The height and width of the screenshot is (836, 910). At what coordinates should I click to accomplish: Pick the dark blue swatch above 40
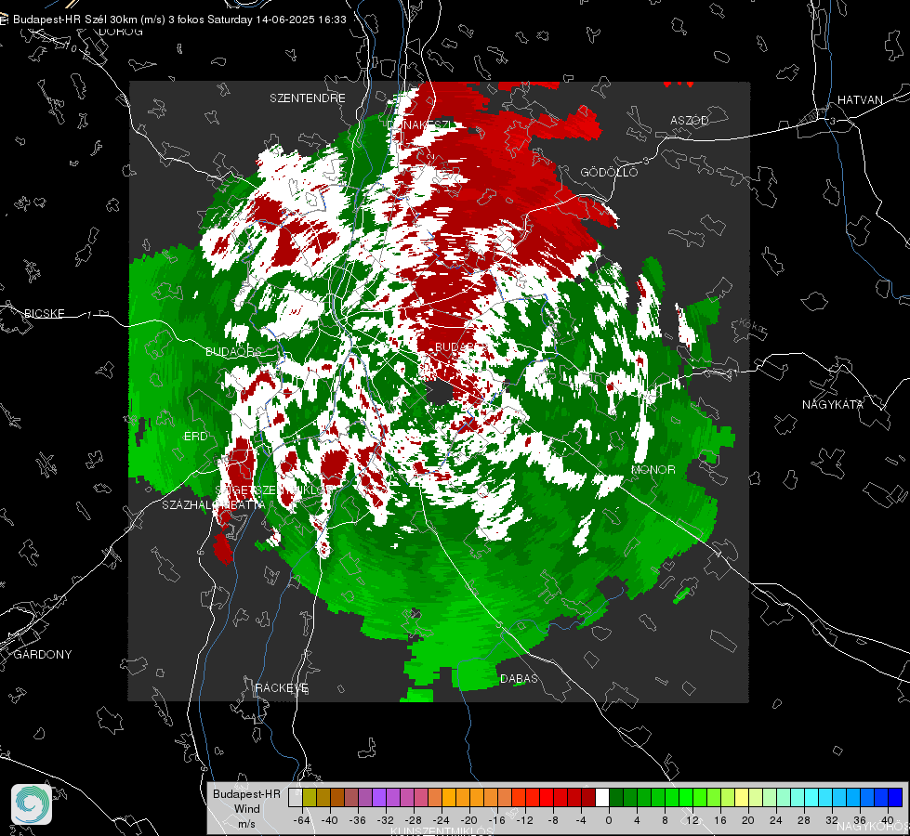[x=895, y=798]
